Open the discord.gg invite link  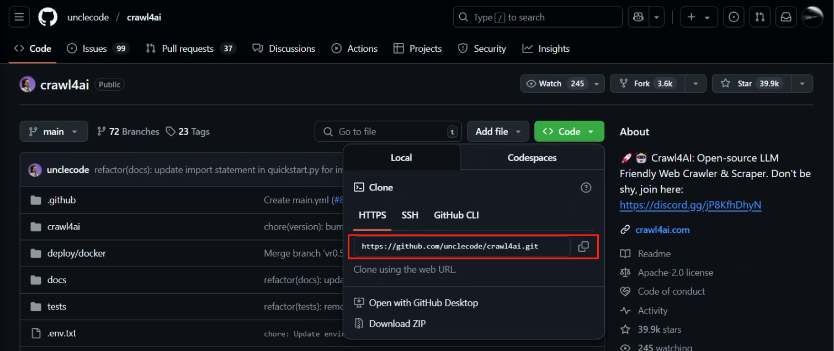click(x=690, y=205)
